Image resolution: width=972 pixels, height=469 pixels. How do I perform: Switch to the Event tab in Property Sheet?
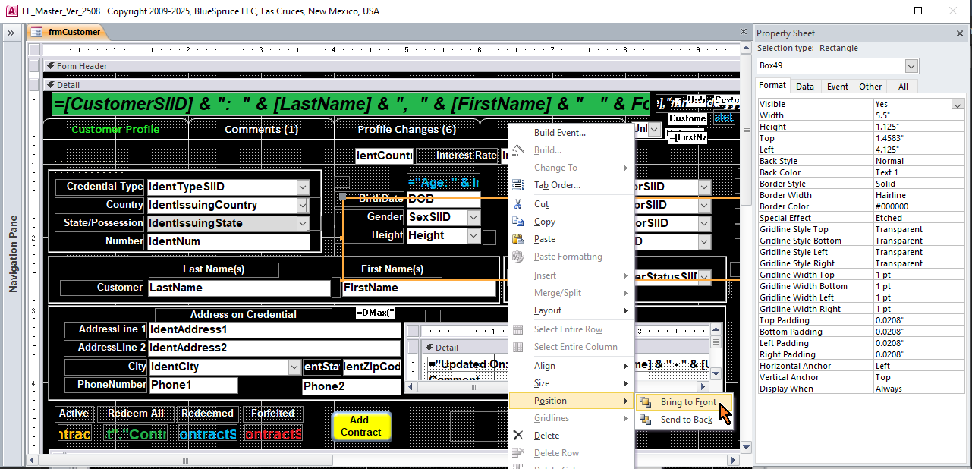pos(838,87)
